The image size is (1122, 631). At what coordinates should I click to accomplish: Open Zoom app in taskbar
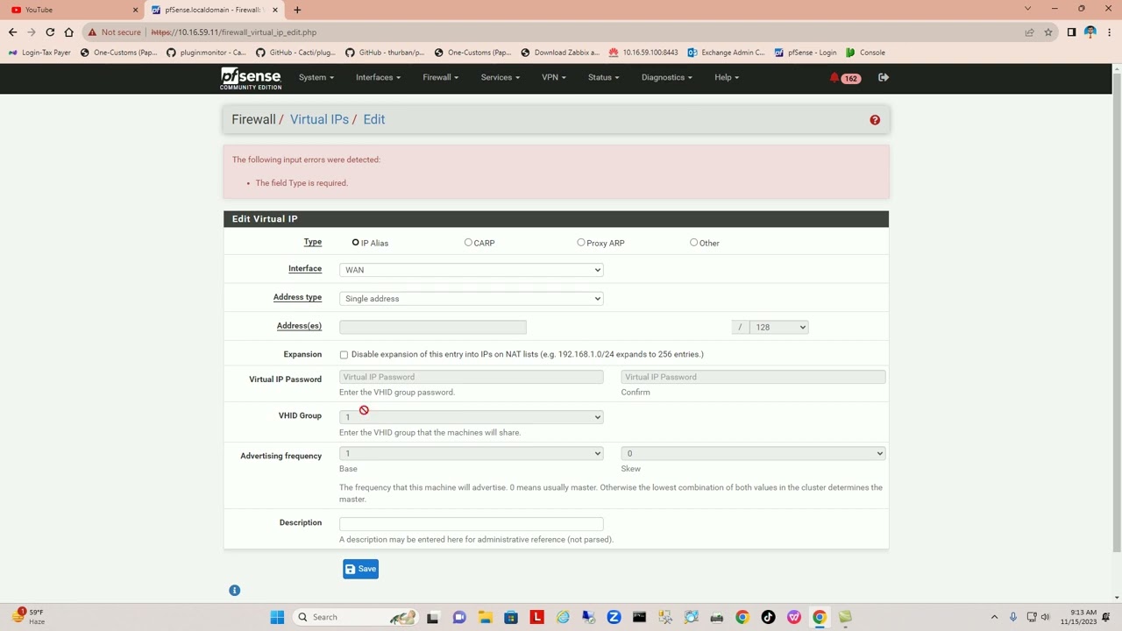[x=614, y=617]
